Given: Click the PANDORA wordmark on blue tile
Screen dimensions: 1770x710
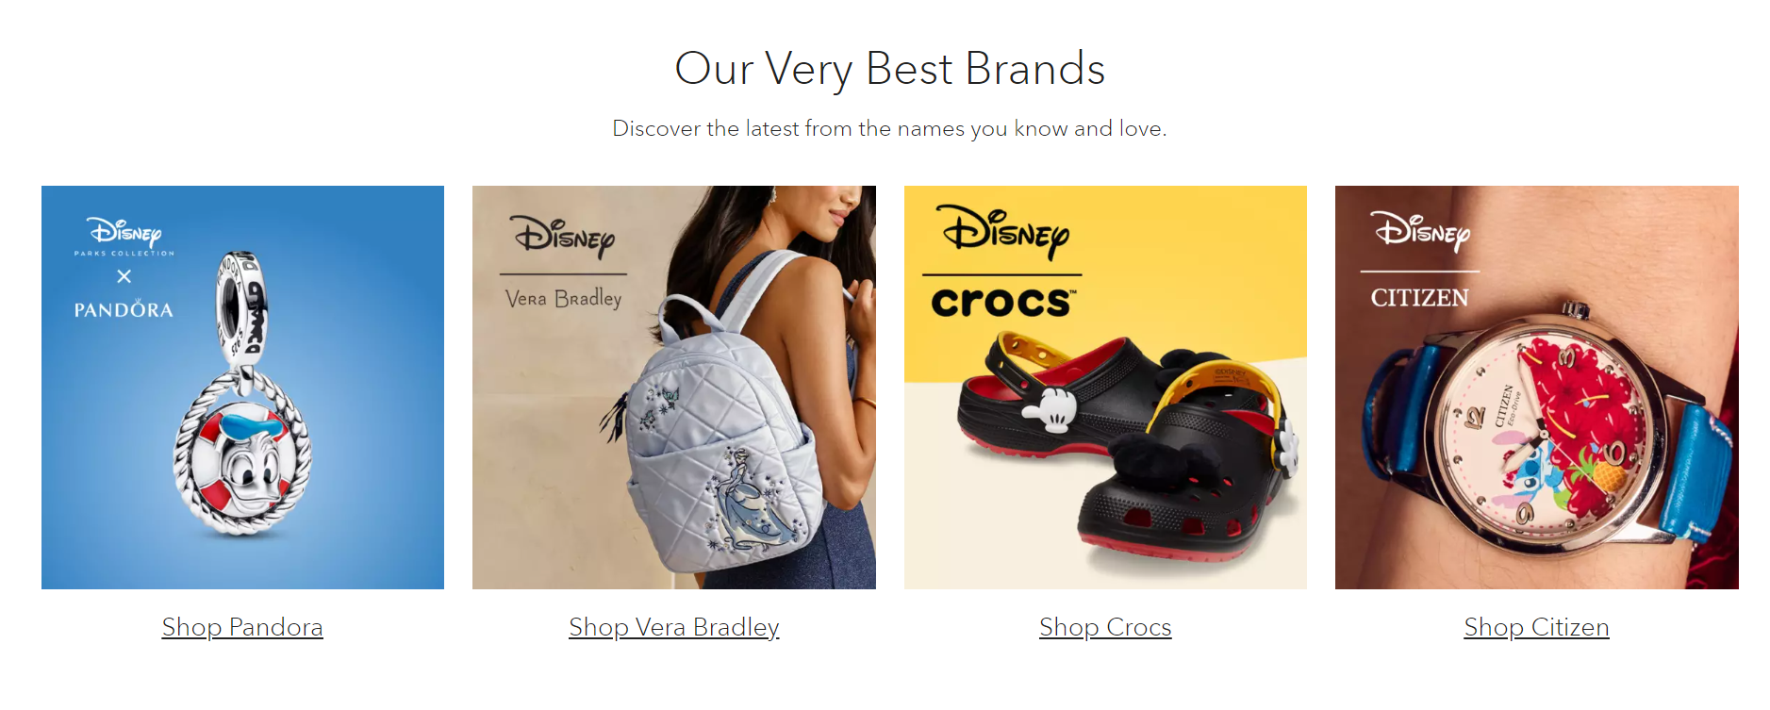Looking at the screenshot, I should tap(124, 309).
